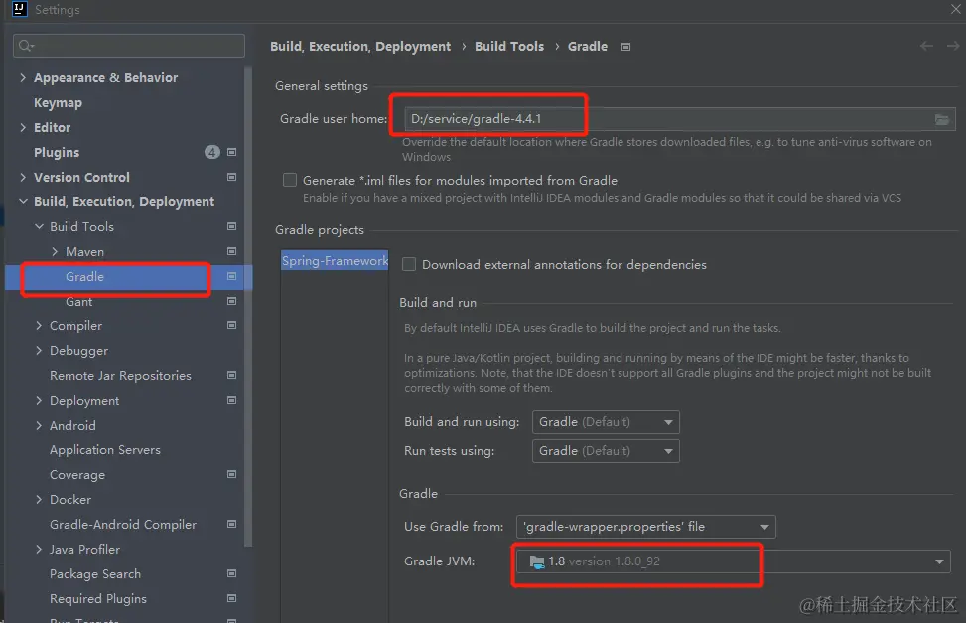The width and height of the screenshot is (966, 623).
Task: Click the project icon beside Required Plugins
Action: click(x=231, y=598)
